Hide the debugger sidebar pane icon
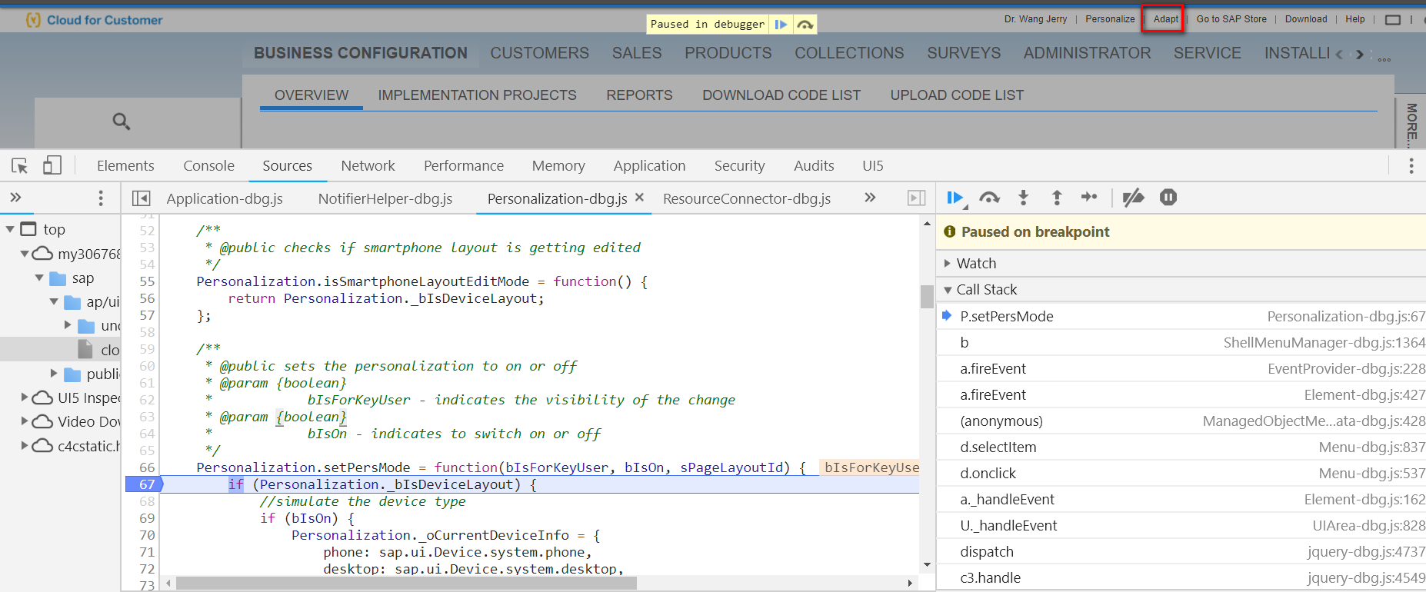The image size is (1426, 592). [x=916, y=198]
